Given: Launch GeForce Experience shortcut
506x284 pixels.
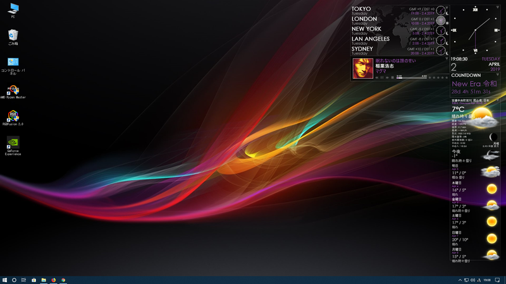Looking at the screenshot, I should click(x=13, y=143).
